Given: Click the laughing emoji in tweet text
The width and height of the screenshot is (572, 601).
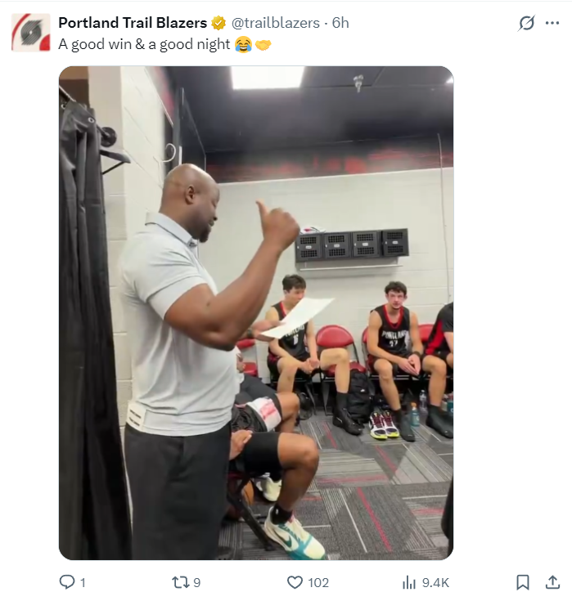Looking at the screenshot, I should pyautogui.click(x=243, y=44).
